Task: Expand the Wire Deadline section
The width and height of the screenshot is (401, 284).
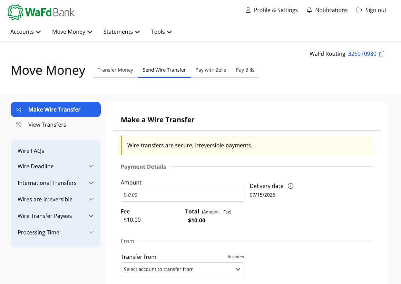Action: coord(56,166)
